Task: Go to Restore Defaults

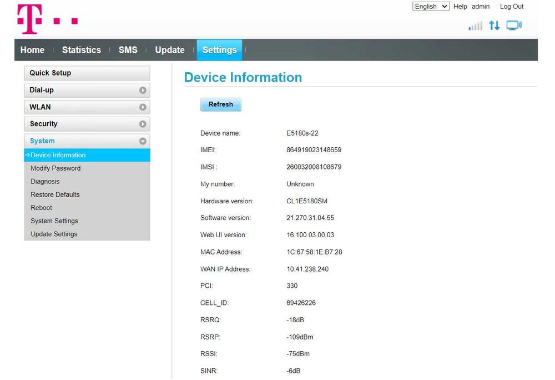Action: [x=55, y=194]
